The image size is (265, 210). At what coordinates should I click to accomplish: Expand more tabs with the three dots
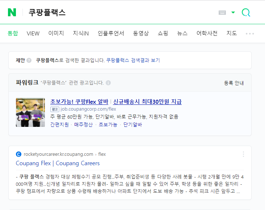point(250,34)
